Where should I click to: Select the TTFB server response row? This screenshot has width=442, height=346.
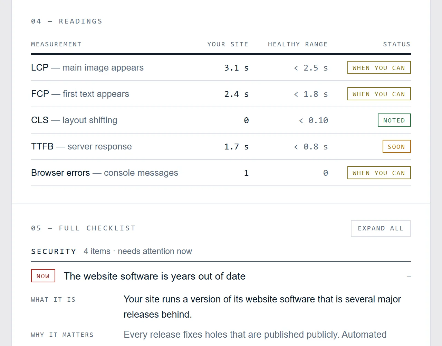pyautogui.click(x=221, y=147)
